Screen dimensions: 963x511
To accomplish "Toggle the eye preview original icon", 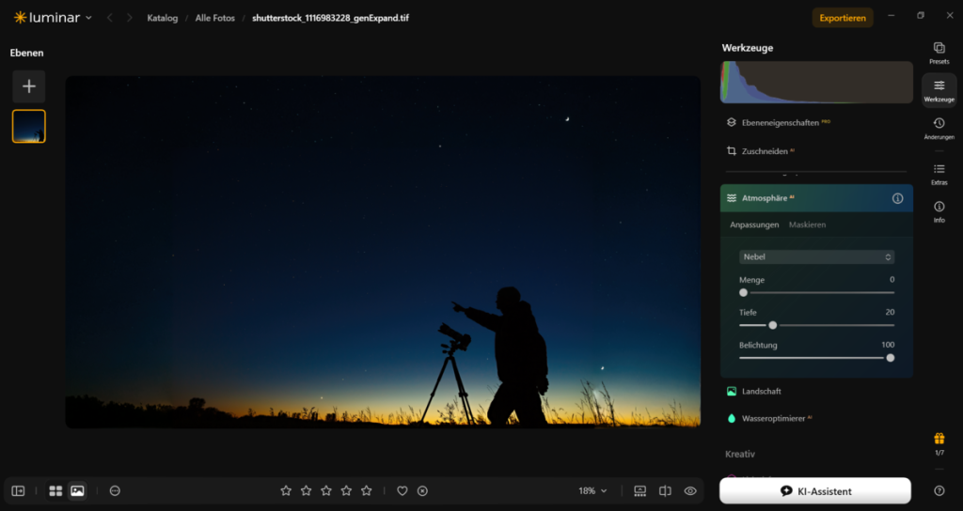I will click(x=690, y=490).
